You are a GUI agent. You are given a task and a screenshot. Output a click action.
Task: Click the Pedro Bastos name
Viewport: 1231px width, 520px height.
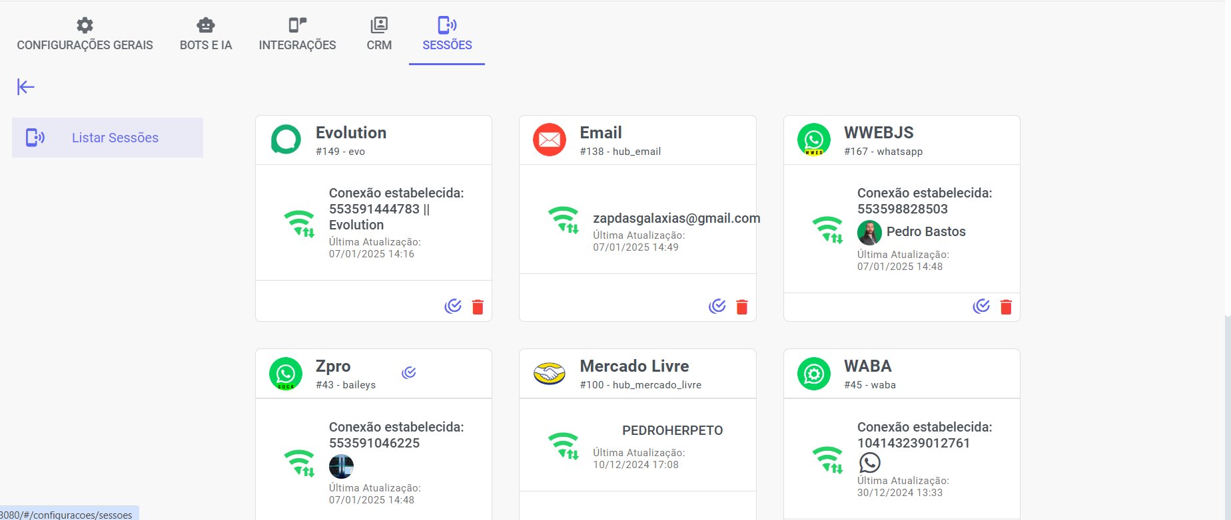926,231
